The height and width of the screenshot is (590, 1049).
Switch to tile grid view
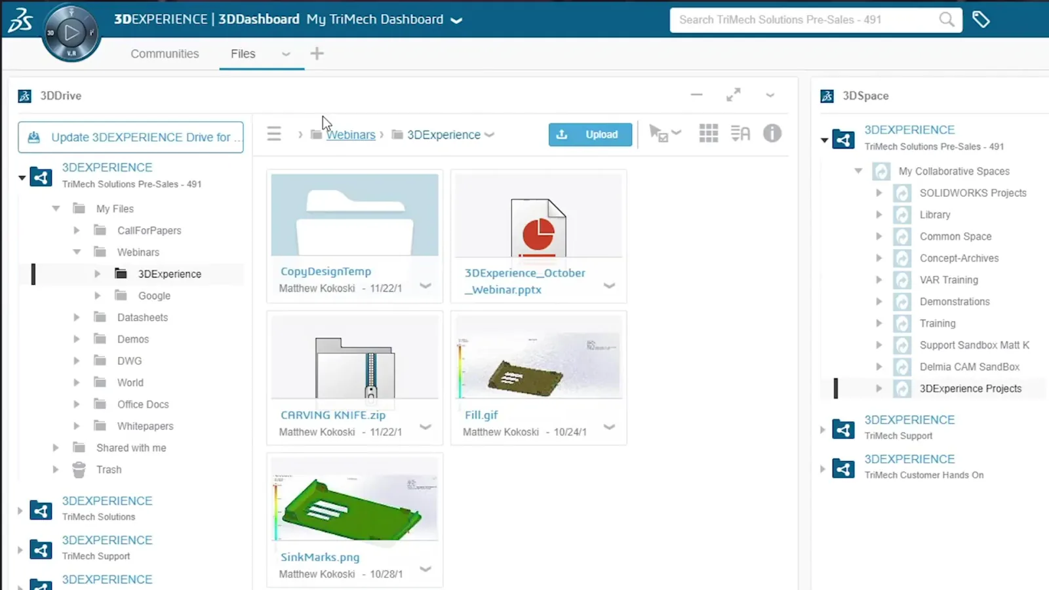pyautogui.click(x=709, y=133)
